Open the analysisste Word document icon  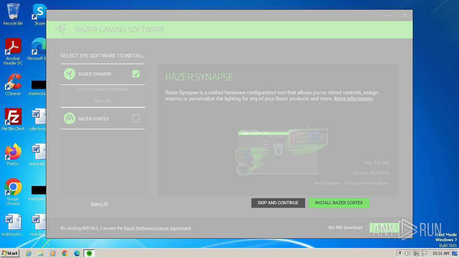coord(13,225)
